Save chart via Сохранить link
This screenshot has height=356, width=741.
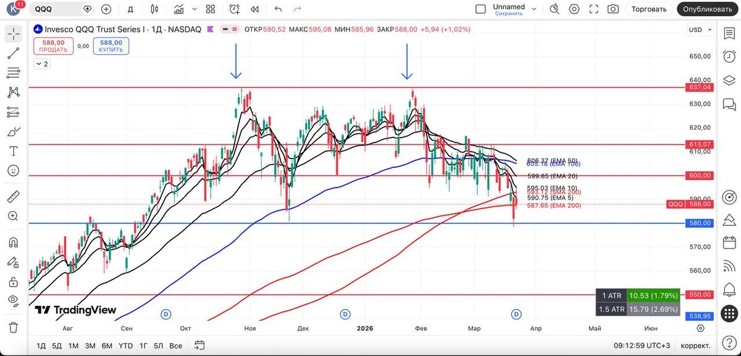pyautogui.click(x=509, y=13)
